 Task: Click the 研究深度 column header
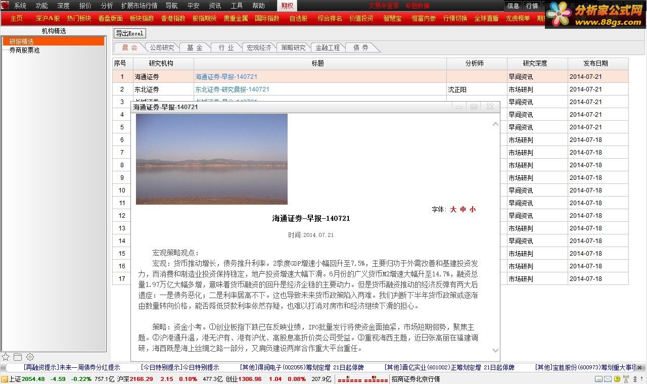(537, 64)
